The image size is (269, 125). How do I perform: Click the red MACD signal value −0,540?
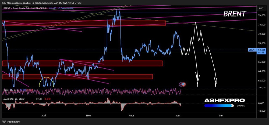point(47,99)
